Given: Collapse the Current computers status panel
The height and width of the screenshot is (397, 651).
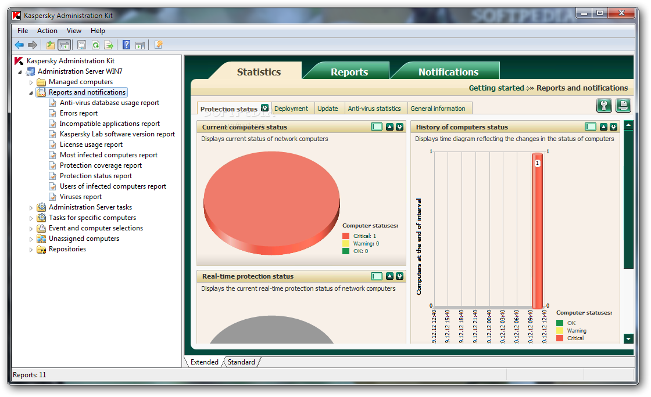Looking at the screenshot, I should click(389, 127).
